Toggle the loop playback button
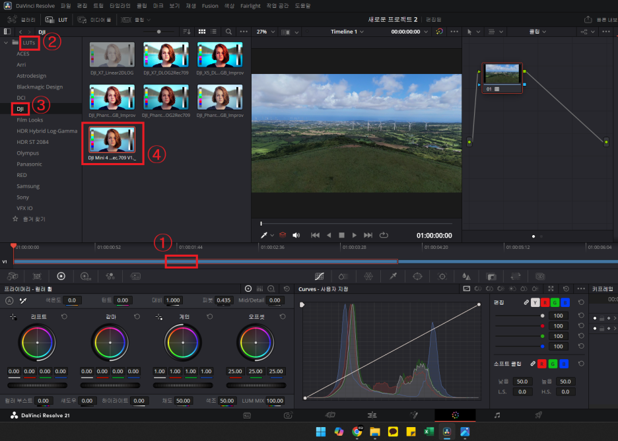618x441 pixels. [x=384, y=235]
